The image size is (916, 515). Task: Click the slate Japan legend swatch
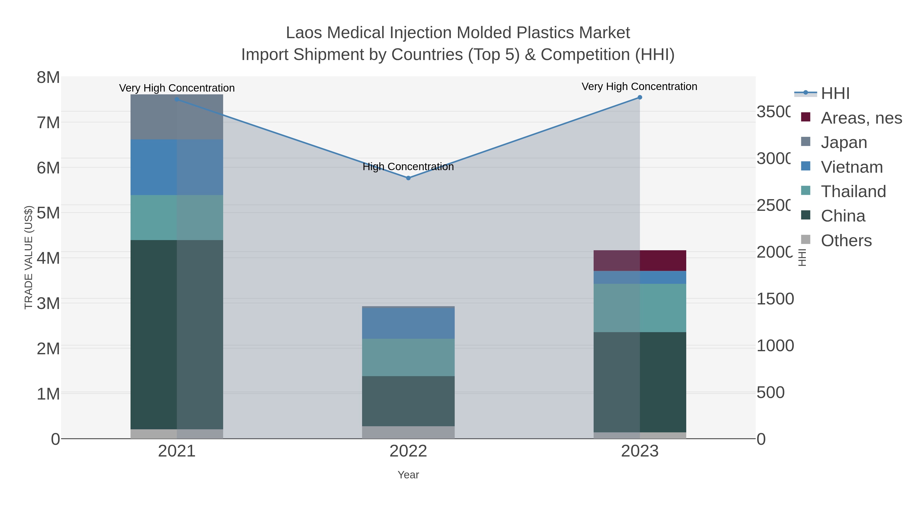click(x=805, y=141)
